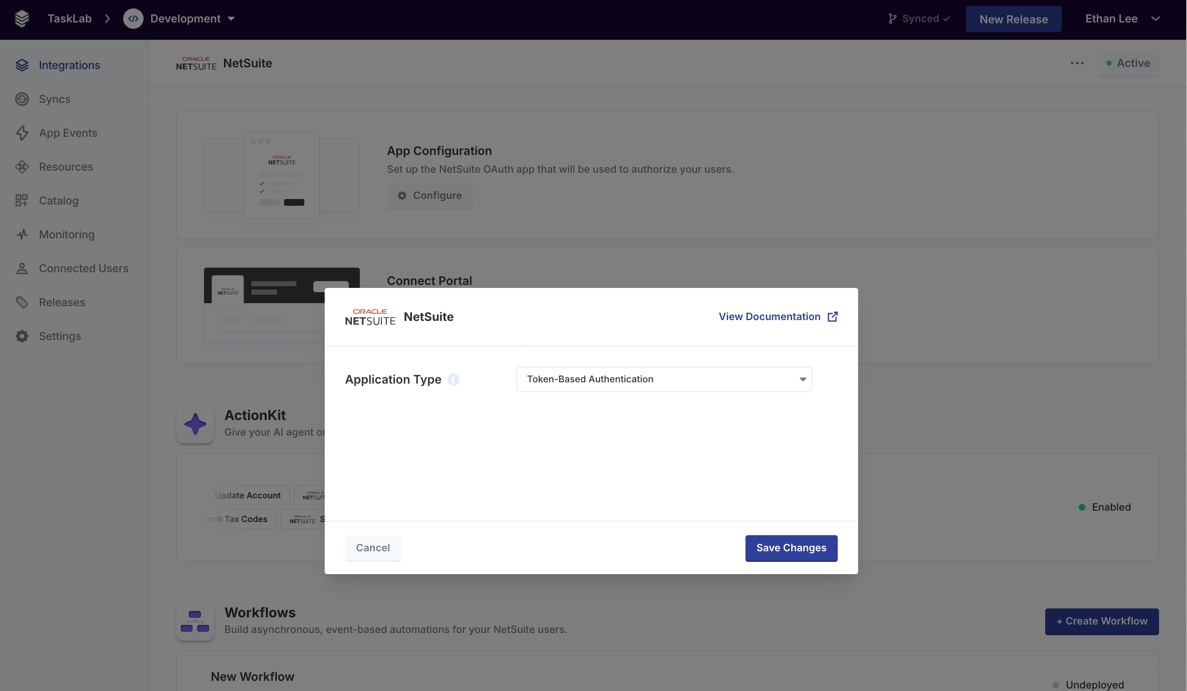Expand the Ethan Lee user menu chevron

1155,19
